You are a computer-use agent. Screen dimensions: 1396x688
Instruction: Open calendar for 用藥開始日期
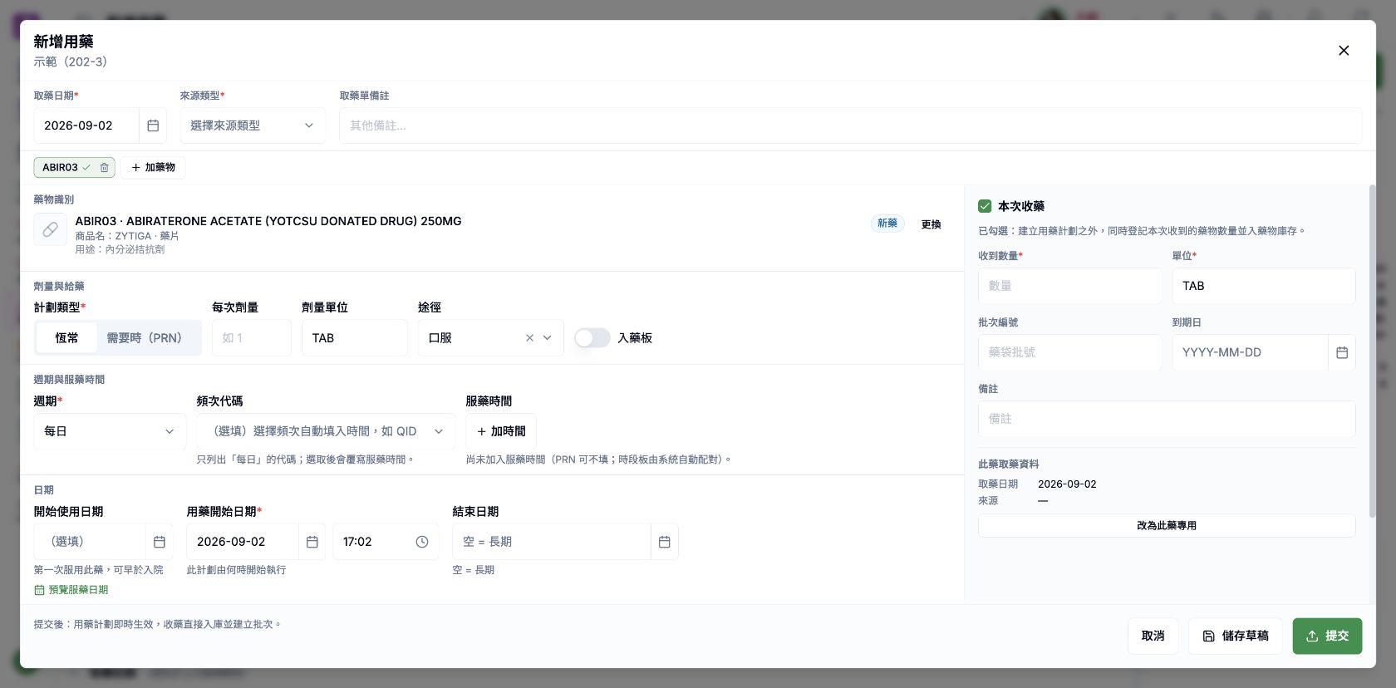coord(312,542)
